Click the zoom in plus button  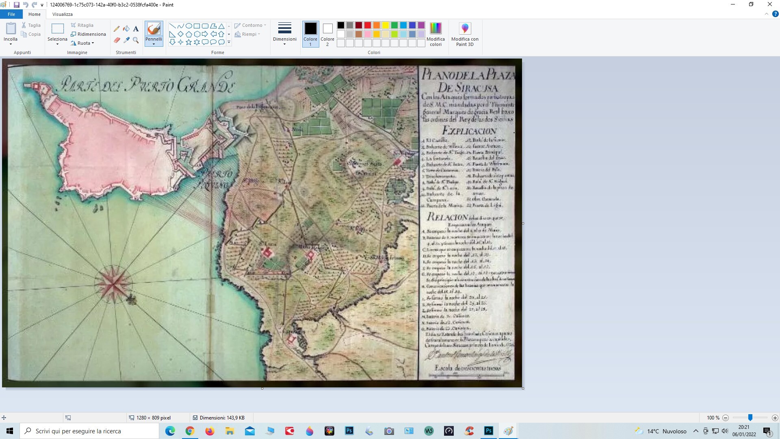point(775,417)
